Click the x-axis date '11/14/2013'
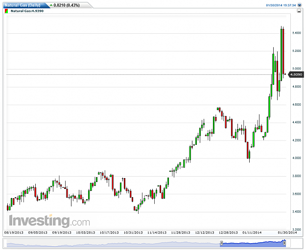Viewport: 306px width, 251px height. click(157, 233)
